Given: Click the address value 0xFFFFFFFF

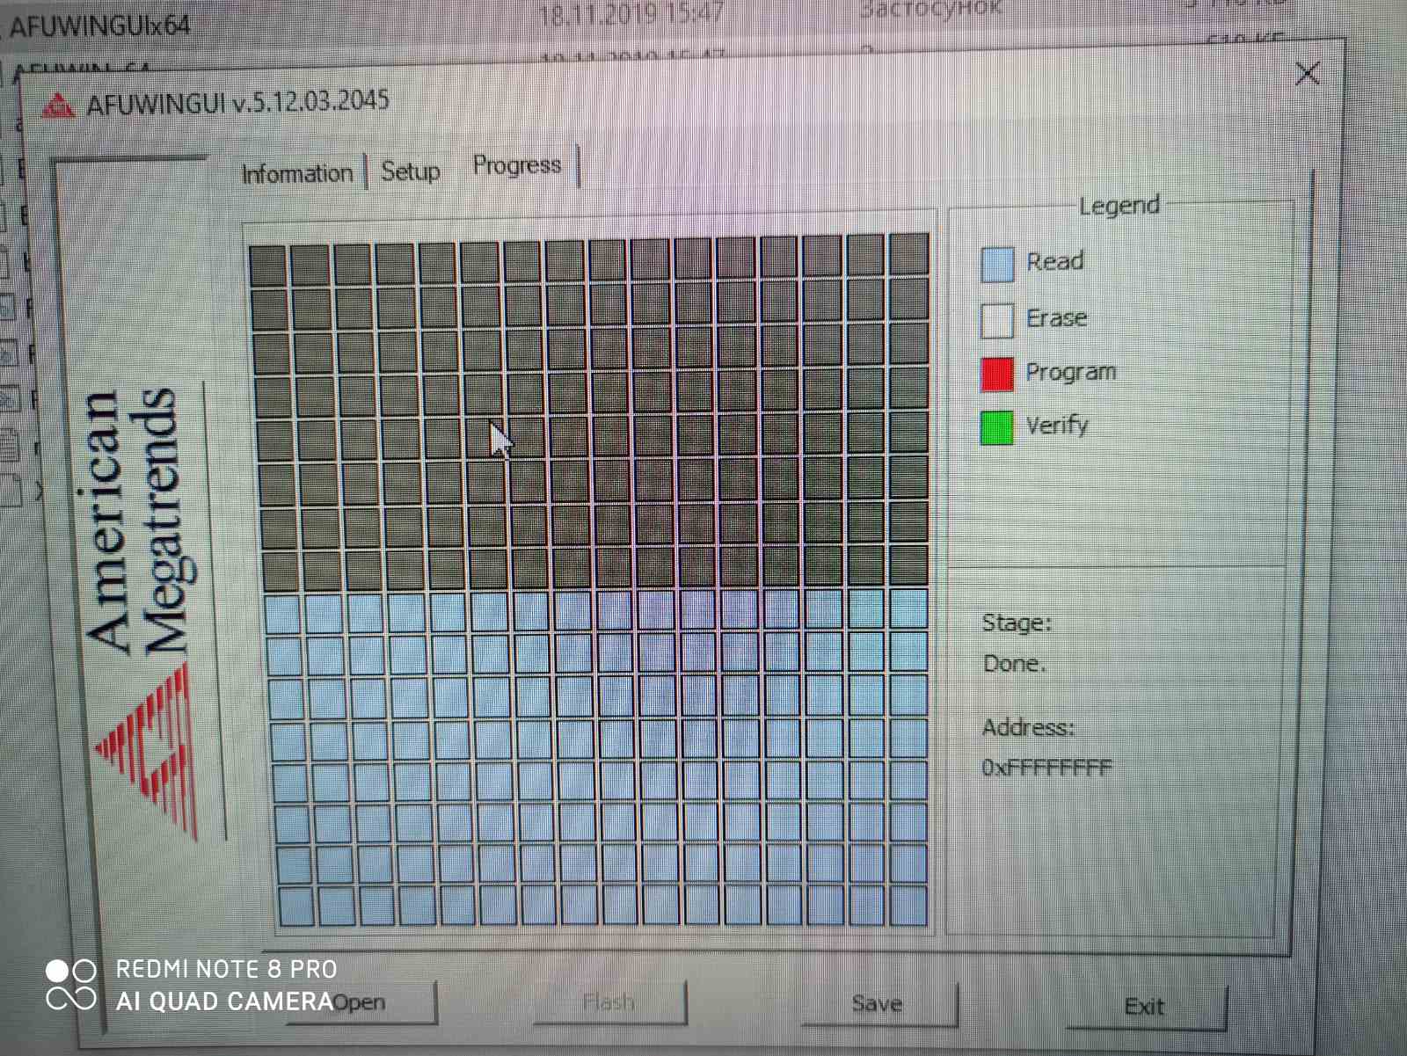Looking at the screenshot, I should coord(1047,768).
